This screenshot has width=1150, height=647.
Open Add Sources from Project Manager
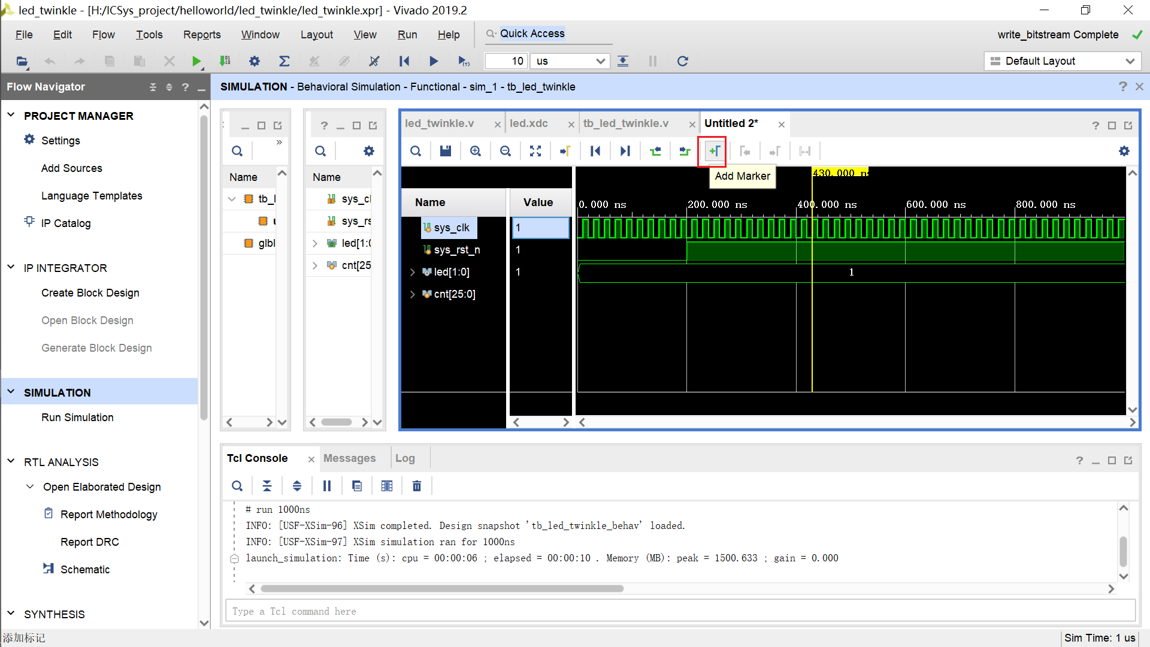coord(71,168)
